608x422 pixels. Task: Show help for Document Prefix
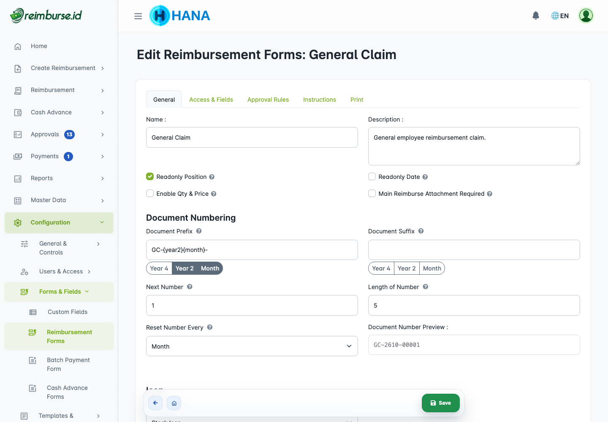point(199,231)
